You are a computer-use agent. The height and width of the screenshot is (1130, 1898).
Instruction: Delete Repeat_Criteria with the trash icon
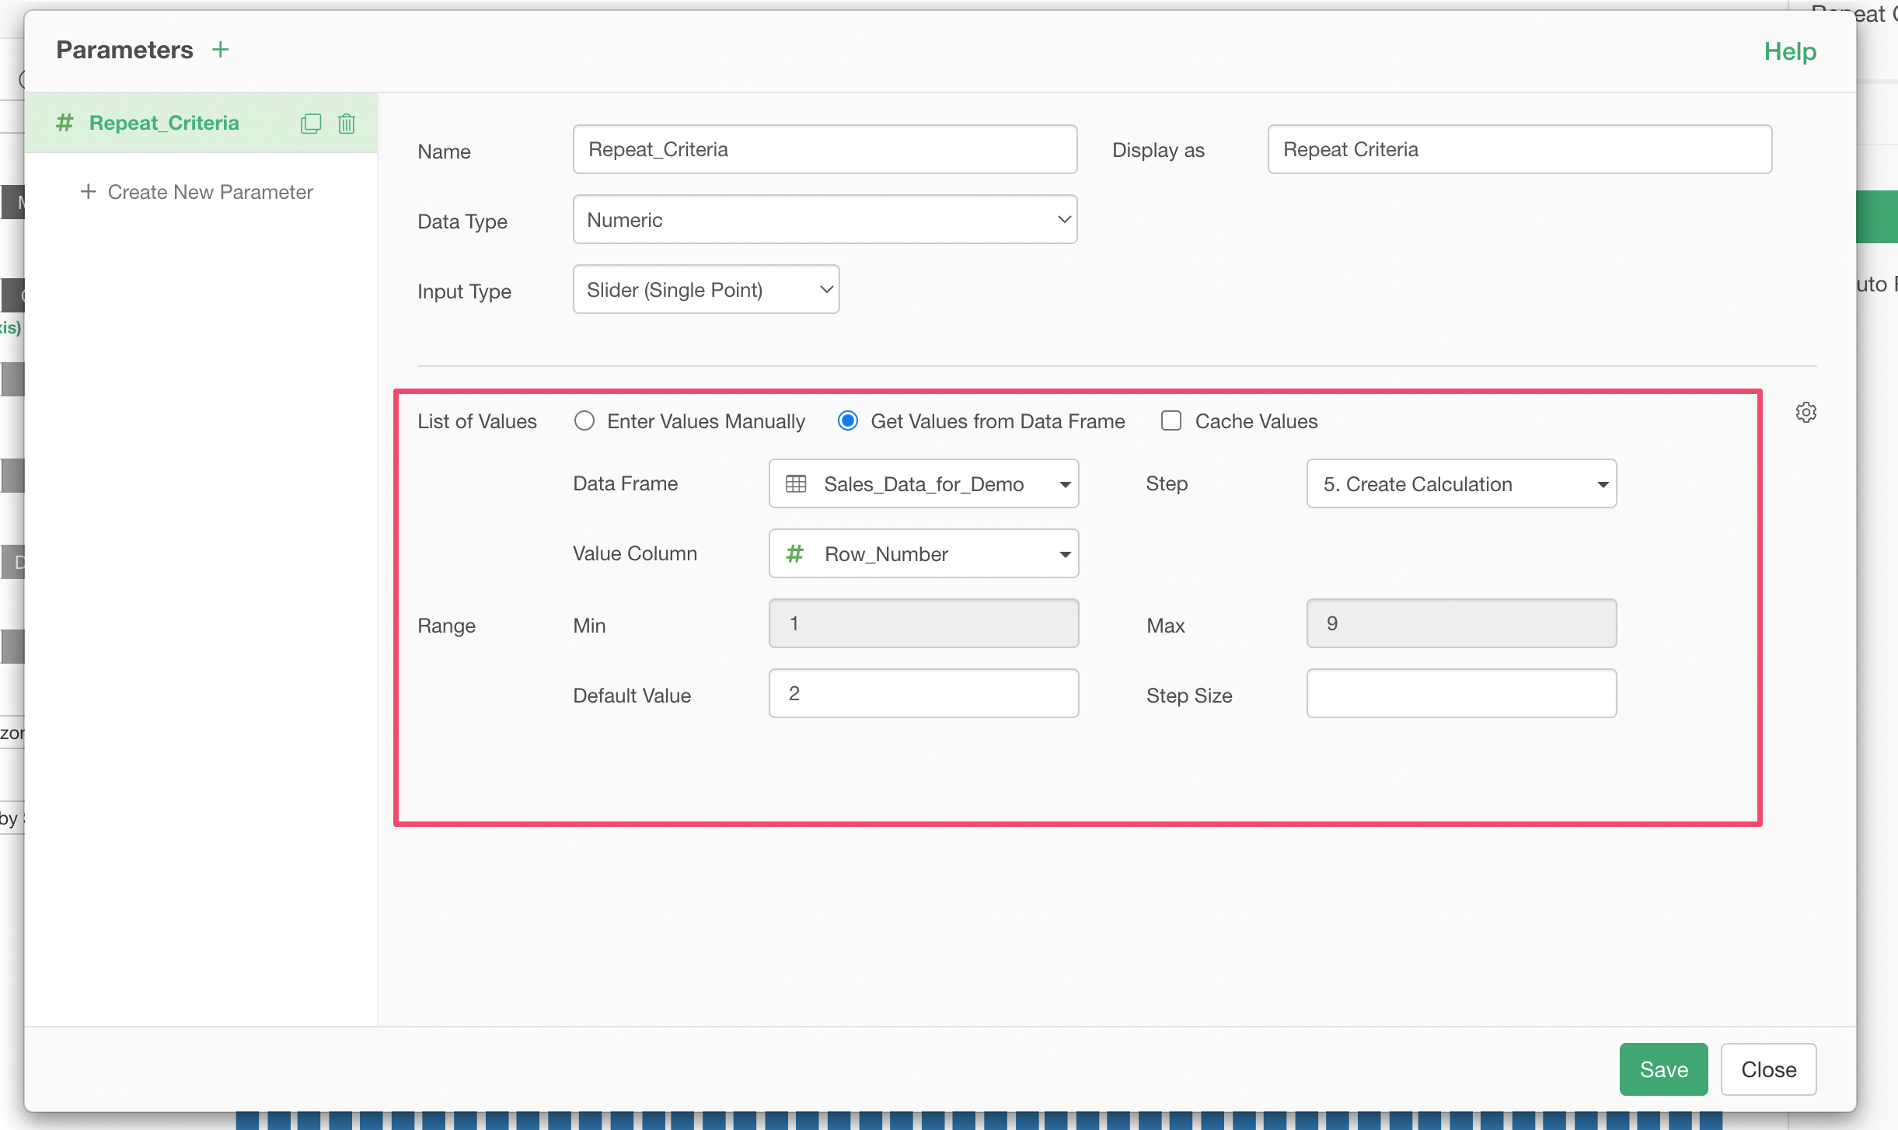tap(347, 124)
